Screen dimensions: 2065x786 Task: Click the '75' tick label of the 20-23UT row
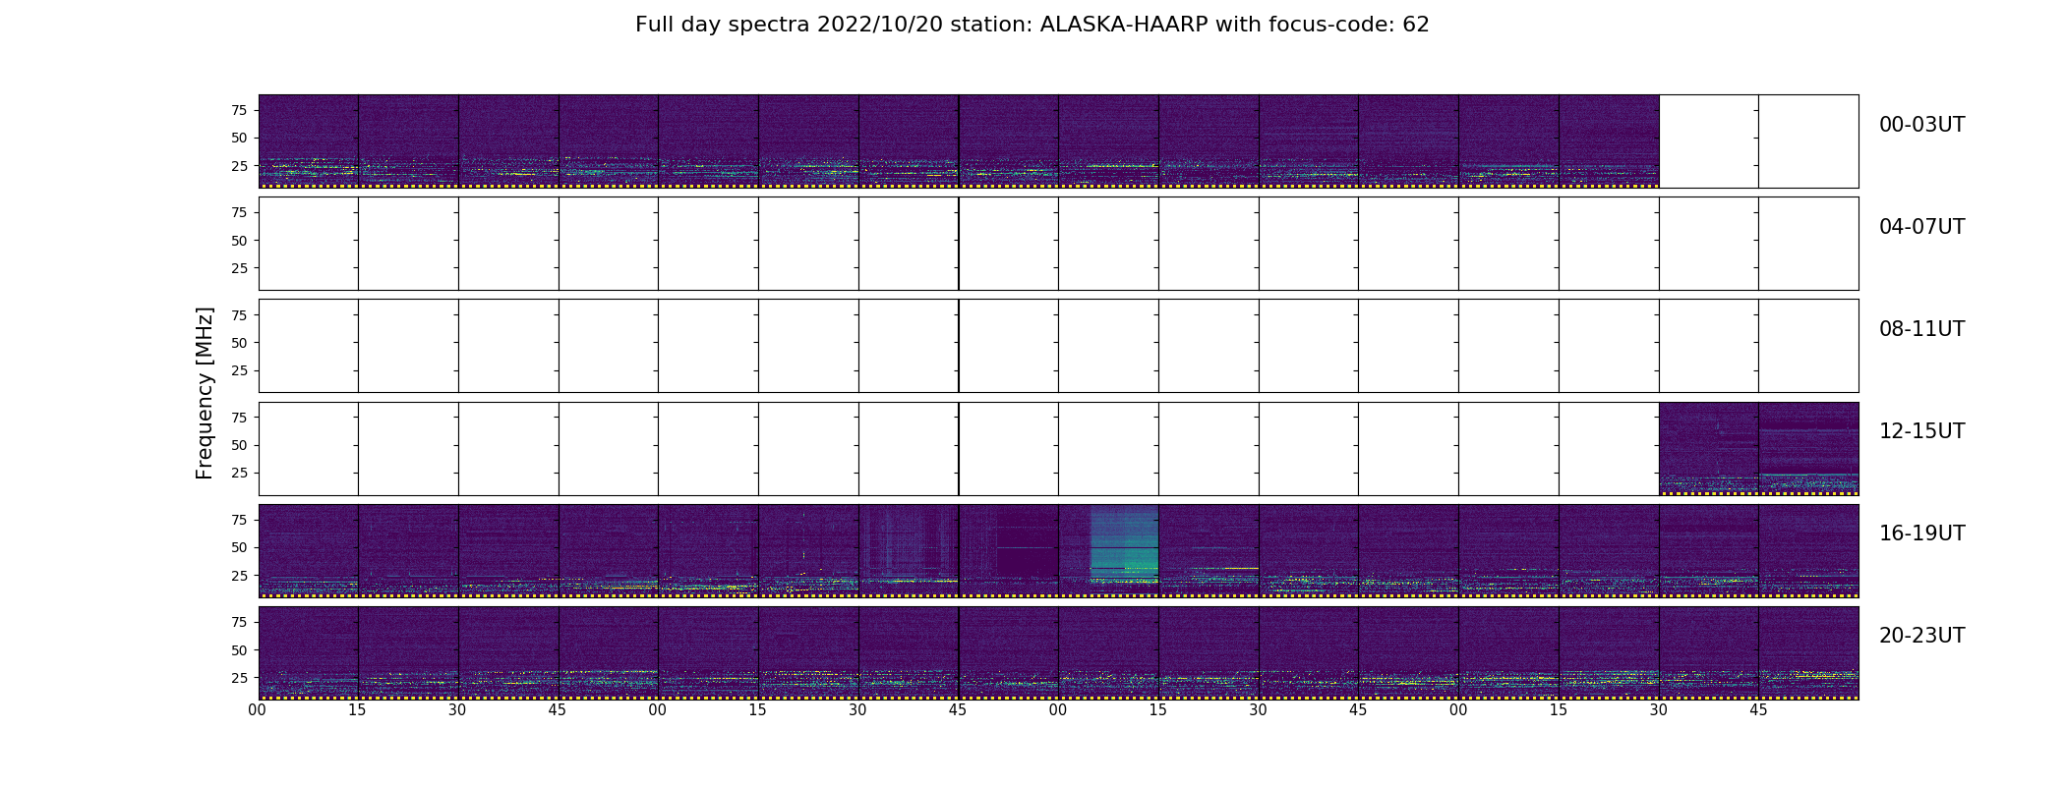239,622
